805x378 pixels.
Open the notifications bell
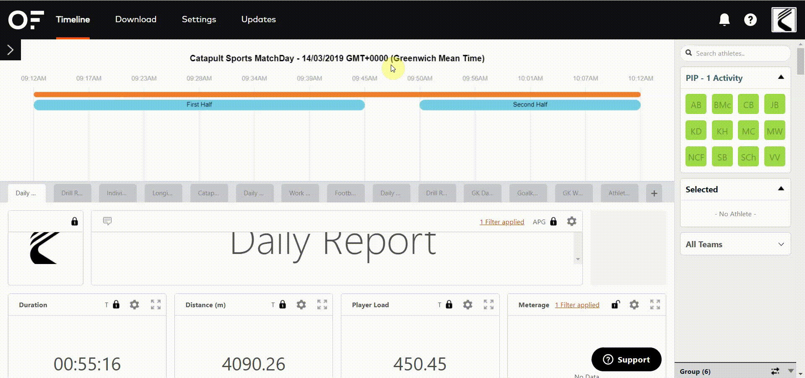724,19
